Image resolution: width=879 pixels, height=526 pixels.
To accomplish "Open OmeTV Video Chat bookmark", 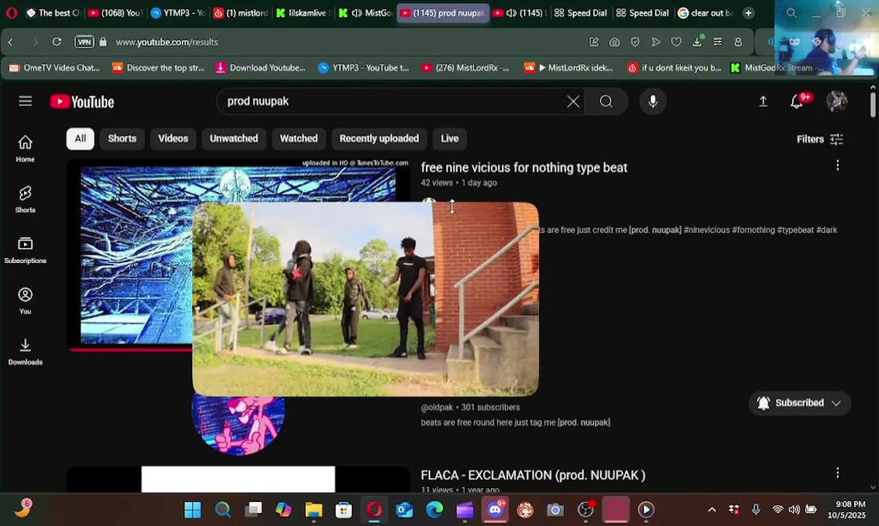I will point(54,67).
